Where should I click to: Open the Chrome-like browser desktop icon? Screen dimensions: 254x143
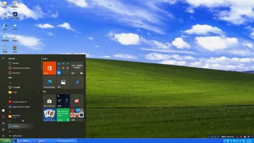[15, 4]
